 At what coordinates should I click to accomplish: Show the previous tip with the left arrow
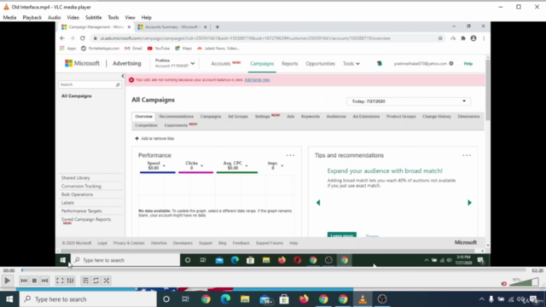[x=318, y=203]
